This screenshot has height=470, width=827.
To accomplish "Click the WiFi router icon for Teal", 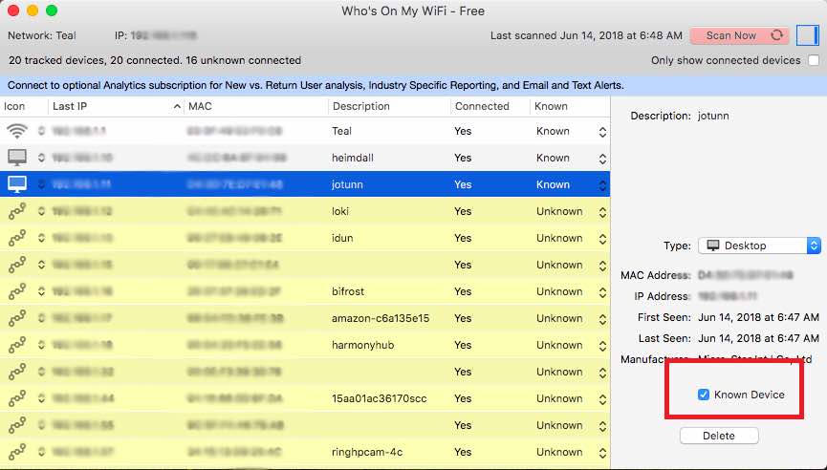I will coord(17,131).
